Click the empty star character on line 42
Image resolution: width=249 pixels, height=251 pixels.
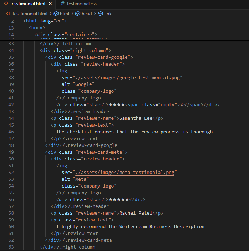coord(182,105)
